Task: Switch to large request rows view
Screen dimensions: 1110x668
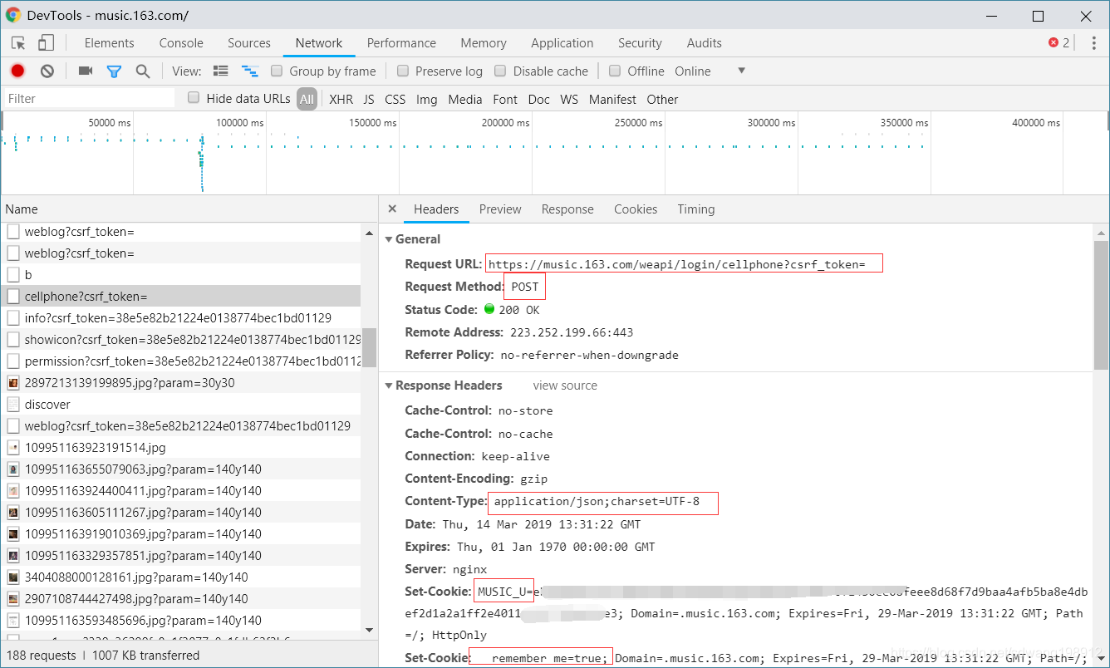Action: tap(221, 71)
